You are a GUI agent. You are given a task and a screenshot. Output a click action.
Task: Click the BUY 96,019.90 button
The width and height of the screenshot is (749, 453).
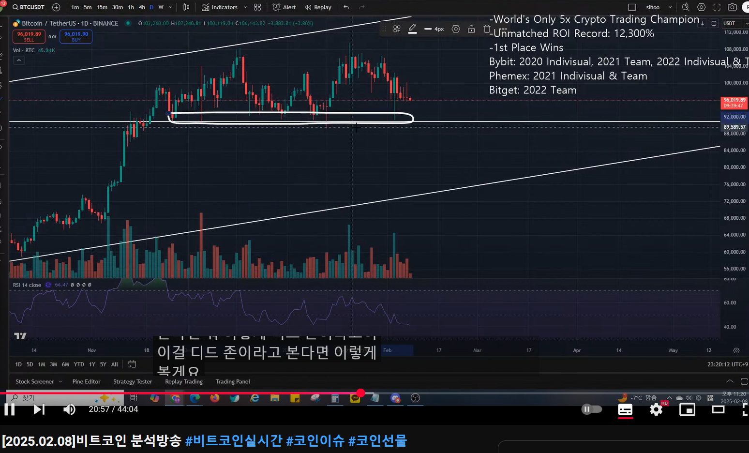[x=76, y=36]
